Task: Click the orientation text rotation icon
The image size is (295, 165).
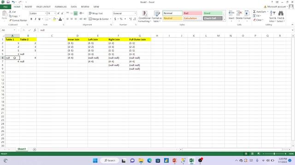Action: (81, 13)
